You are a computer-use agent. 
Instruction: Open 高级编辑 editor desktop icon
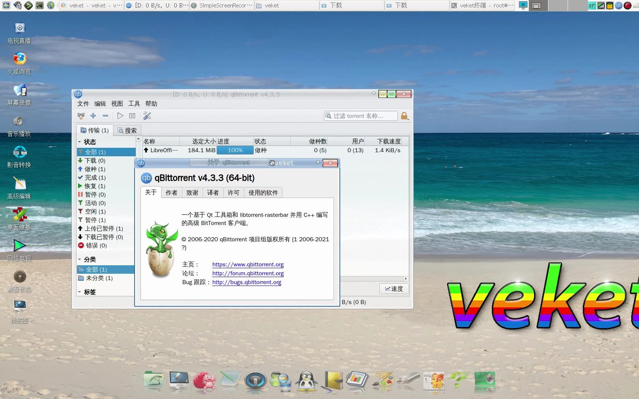(19, 188)
